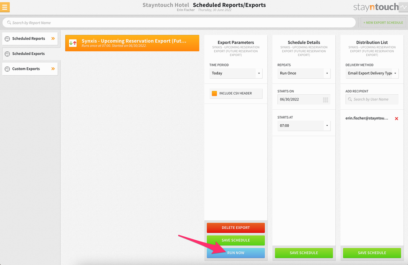The width and height of the screenshot is (408, 265).
Task: Click the clock icon beside Scheduled Reports
Action: (7, 38)
